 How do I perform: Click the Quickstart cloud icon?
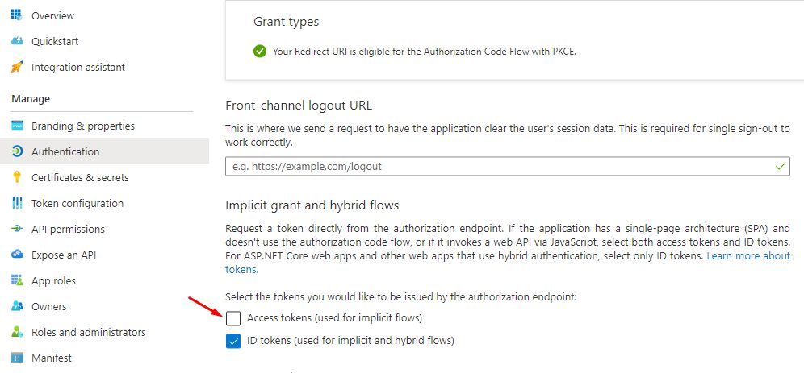(x=17, y=41)
